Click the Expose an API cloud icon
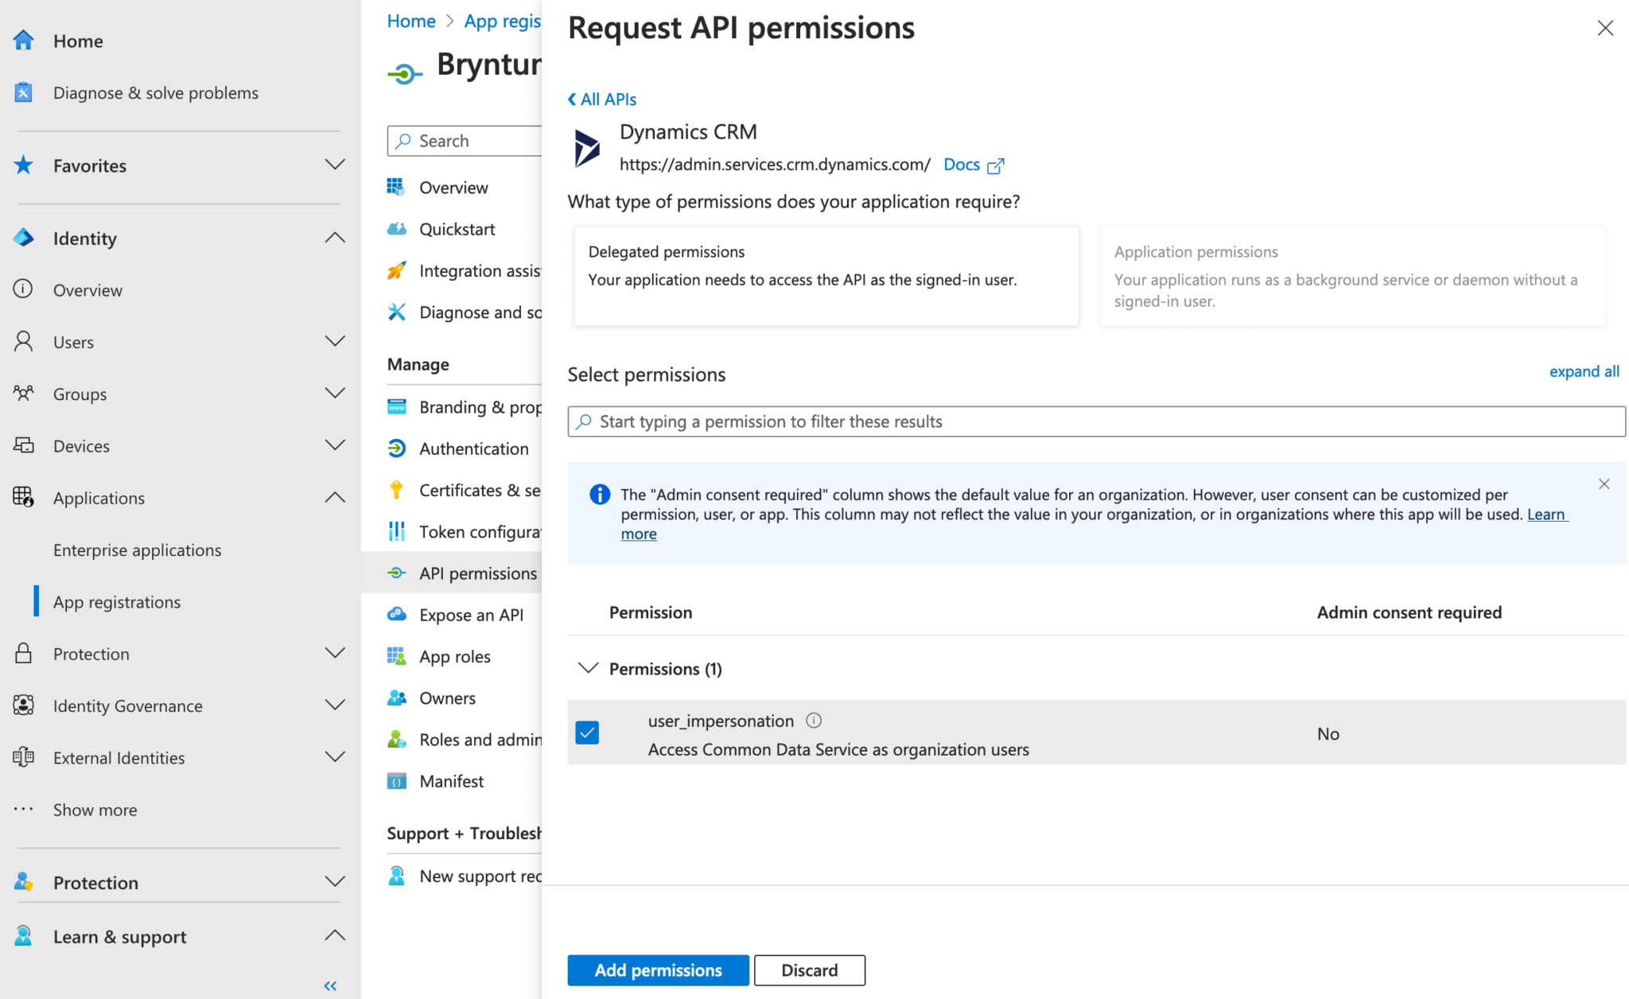The image size is (1629, 999). [x=396, y=614]
